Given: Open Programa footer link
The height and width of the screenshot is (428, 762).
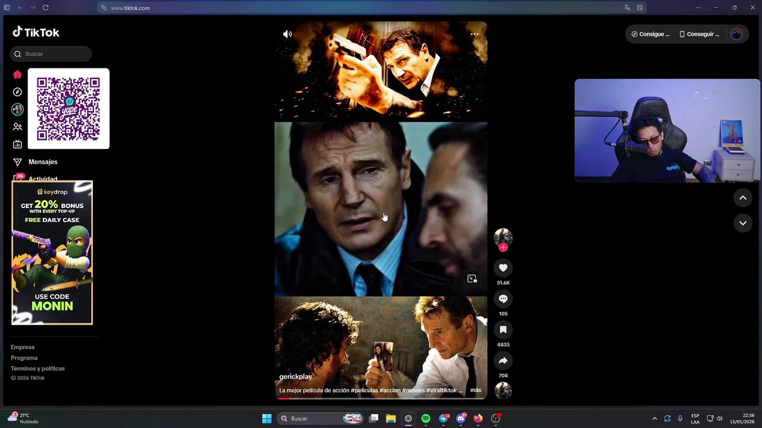Looking at the screenshot, I should (24, 358).
